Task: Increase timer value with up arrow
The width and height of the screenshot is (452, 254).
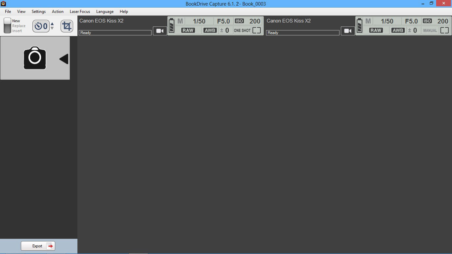Action: coord(52,24)
